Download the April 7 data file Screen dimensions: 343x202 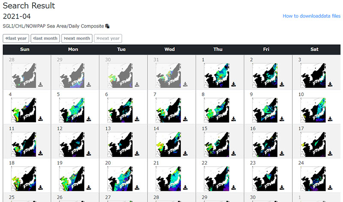click(185, 119)
